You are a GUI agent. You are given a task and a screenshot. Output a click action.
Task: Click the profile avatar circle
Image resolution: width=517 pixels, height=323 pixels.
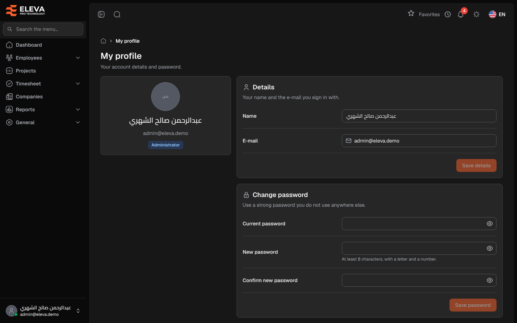coord(166,97)
